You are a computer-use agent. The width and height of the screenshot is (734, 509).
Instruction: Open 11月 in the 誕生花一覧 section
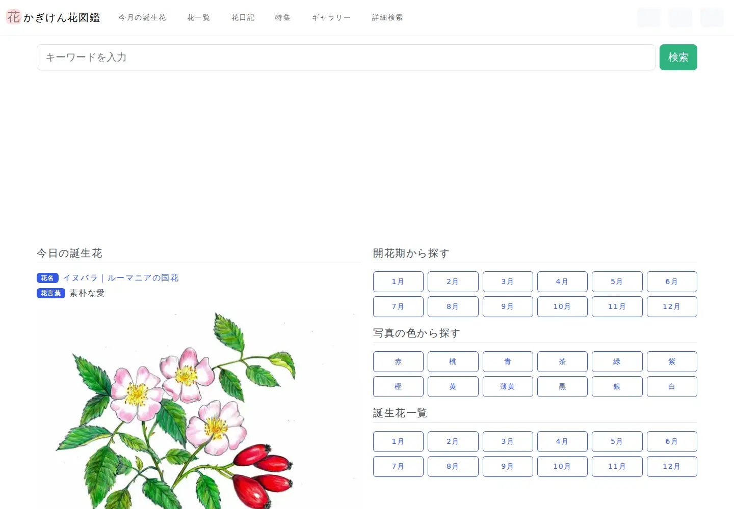(617, 466)
